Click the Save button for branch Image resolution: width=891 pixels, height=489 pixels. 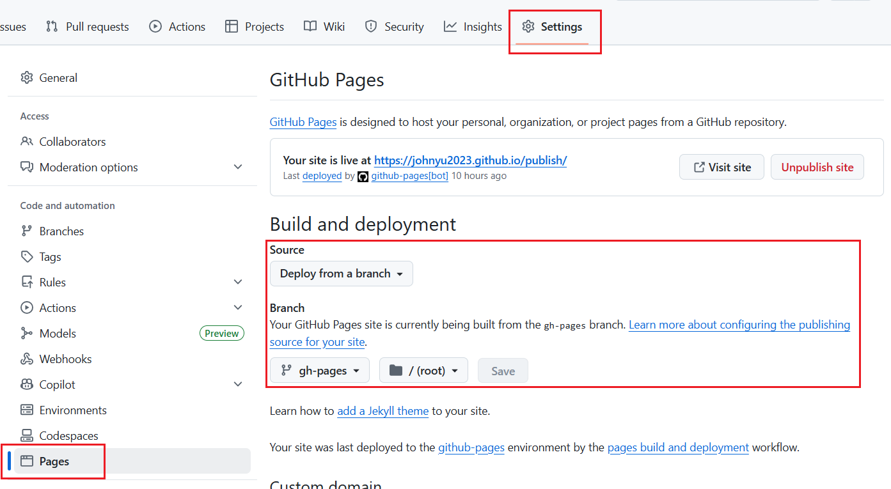click(503, 371)
